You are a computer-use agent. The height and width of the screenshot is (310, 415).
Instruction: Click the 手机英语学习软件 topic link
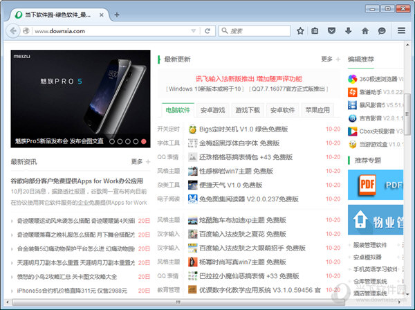point(376,269)
